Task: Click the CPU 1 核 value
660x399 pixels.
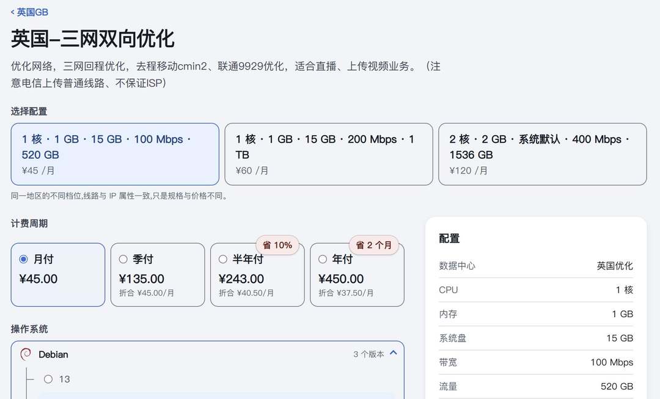Action: [x=624, y=290]
